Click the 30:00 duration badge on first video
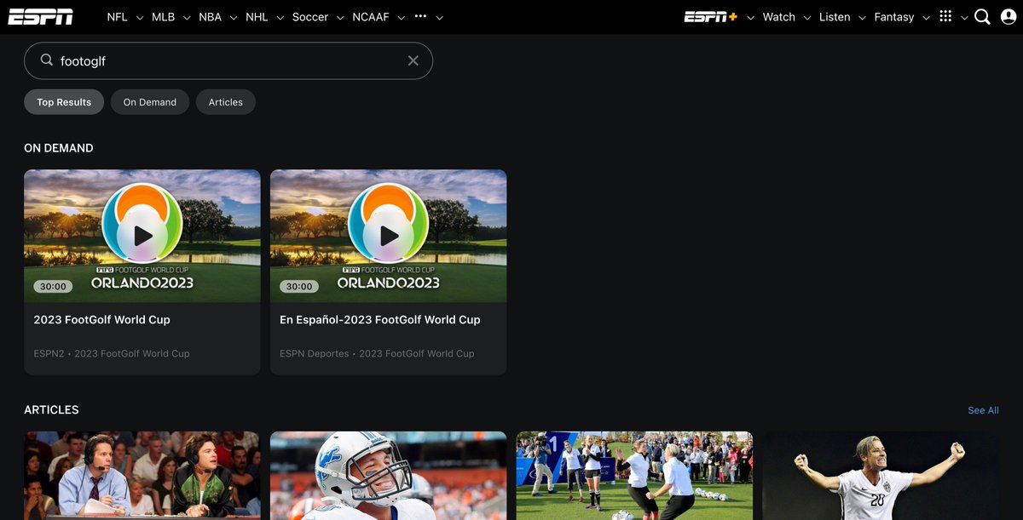Viewport: 1023px width, 520px height. pyautogui.click(x=53, y=287)
